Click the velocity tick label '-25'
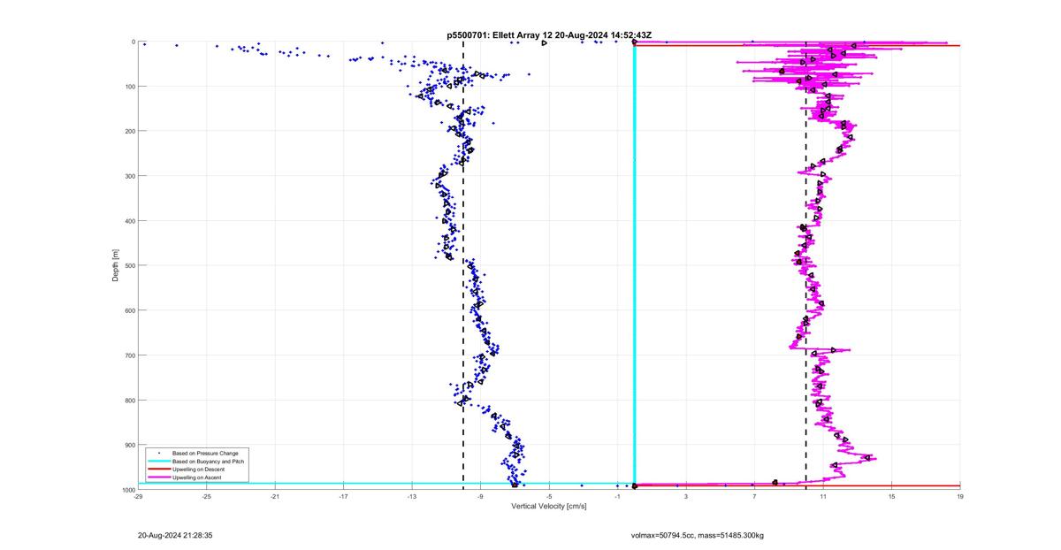1061x550 pixels. point(206,497)
